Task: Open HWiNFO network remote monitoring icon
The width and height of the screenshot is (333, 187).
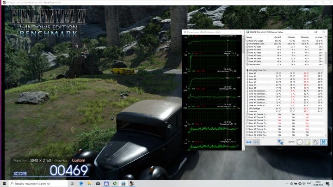Action: pos(280,142)
